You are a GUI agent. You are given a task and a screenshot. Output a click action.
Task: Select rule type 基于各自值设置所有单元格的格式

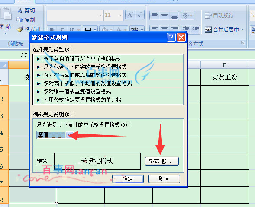click(x=108, y=59)
